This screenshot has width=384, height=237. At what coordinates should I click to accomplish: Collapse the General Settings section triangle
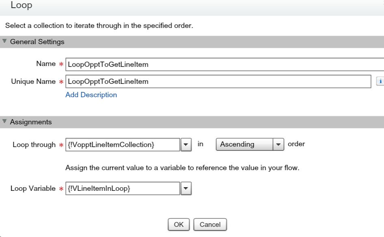click(x=4, y=41)
